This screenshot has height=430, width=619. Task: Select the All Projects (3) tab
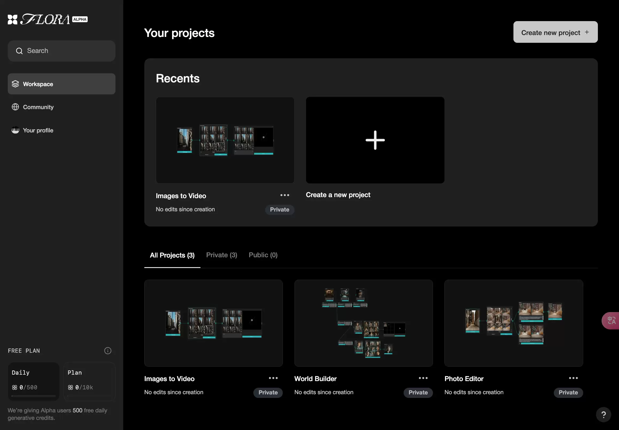(172, 255)
